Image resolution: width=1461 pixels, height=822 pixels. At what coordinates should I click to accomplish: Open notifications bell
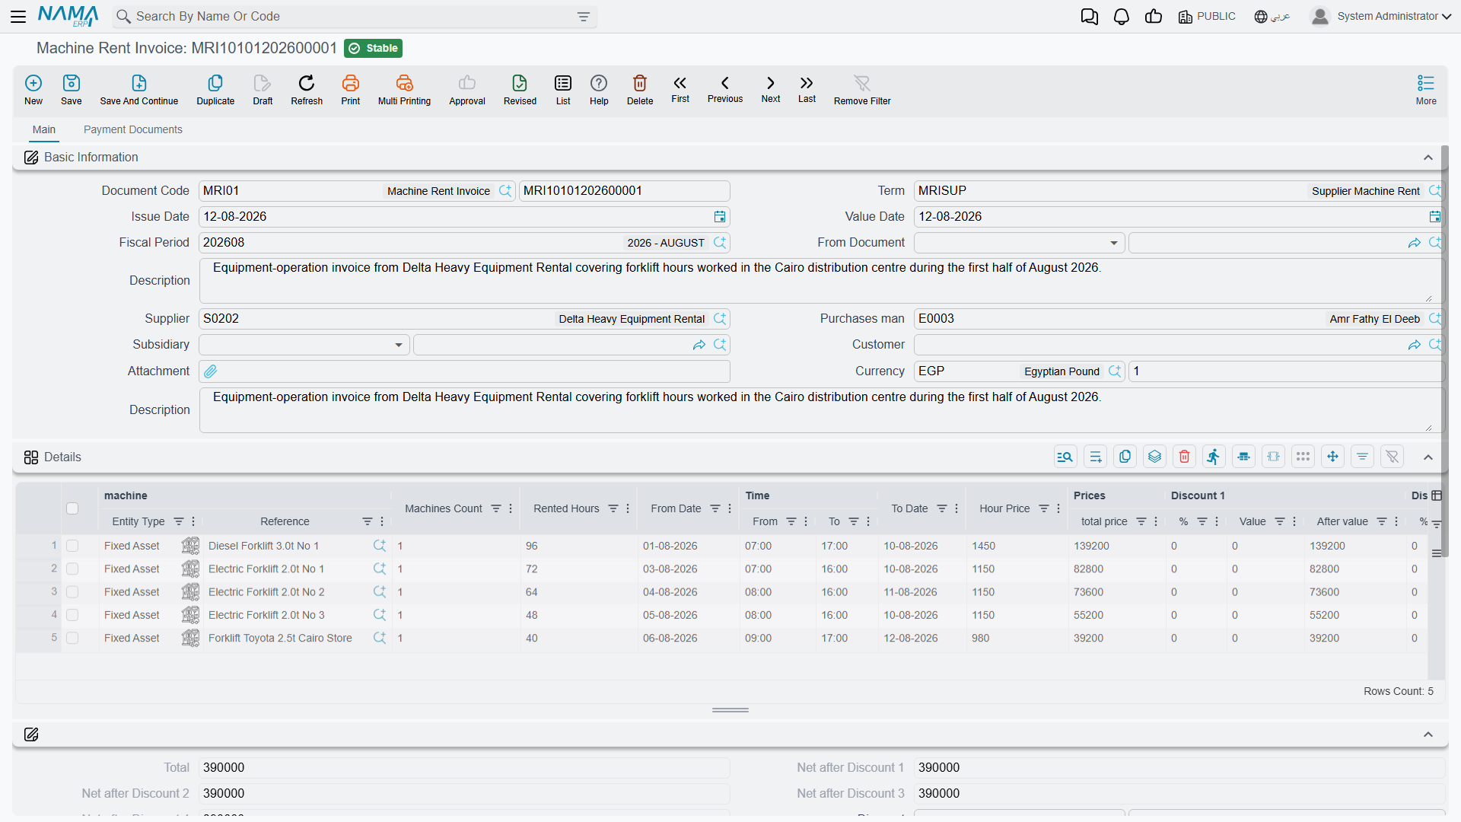point(1121,16)
